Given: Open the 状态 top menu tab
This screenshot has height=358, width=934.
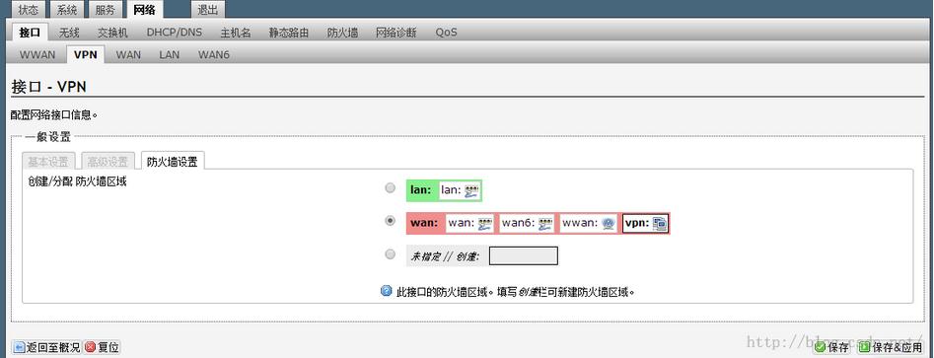Looking at the screenshot, I should point(29,10).
